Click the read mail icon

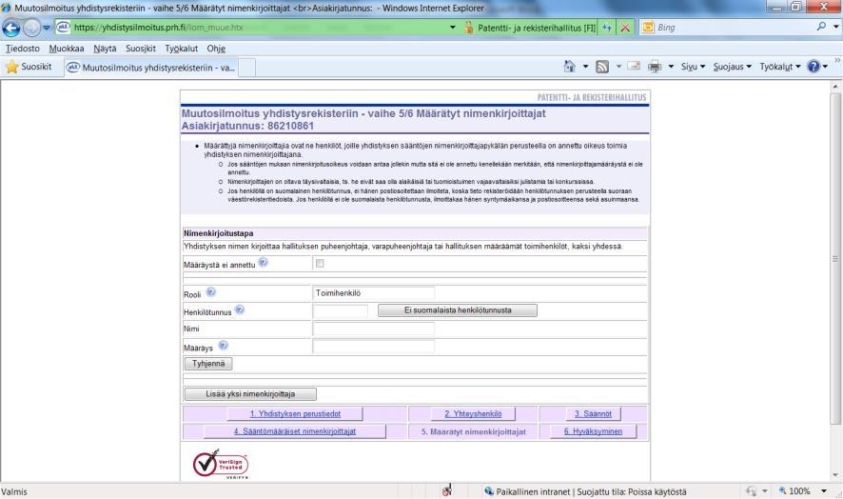point(634,67)
